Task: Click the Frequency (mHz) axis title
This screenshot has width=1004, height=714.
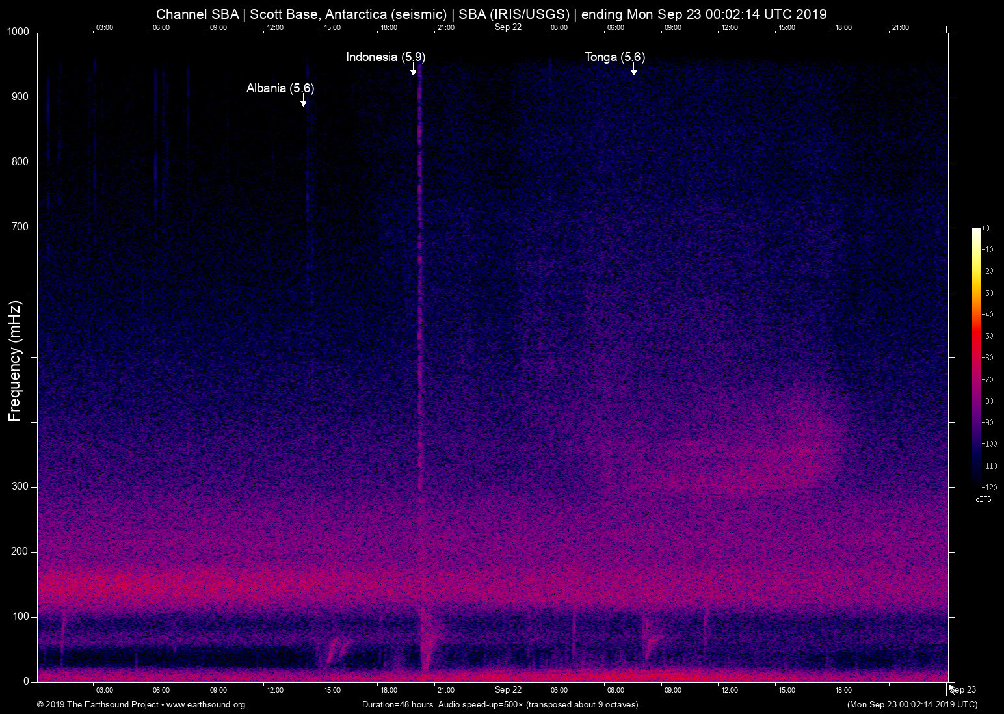Action: [x=15, y=361]
